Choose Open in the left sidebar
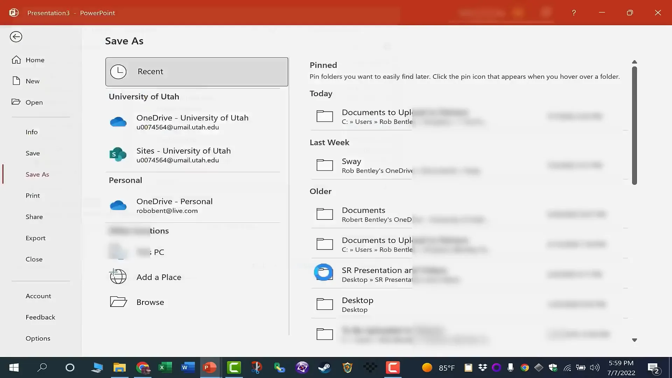Viewport: 672px width, 378px height. click(27, 102)
